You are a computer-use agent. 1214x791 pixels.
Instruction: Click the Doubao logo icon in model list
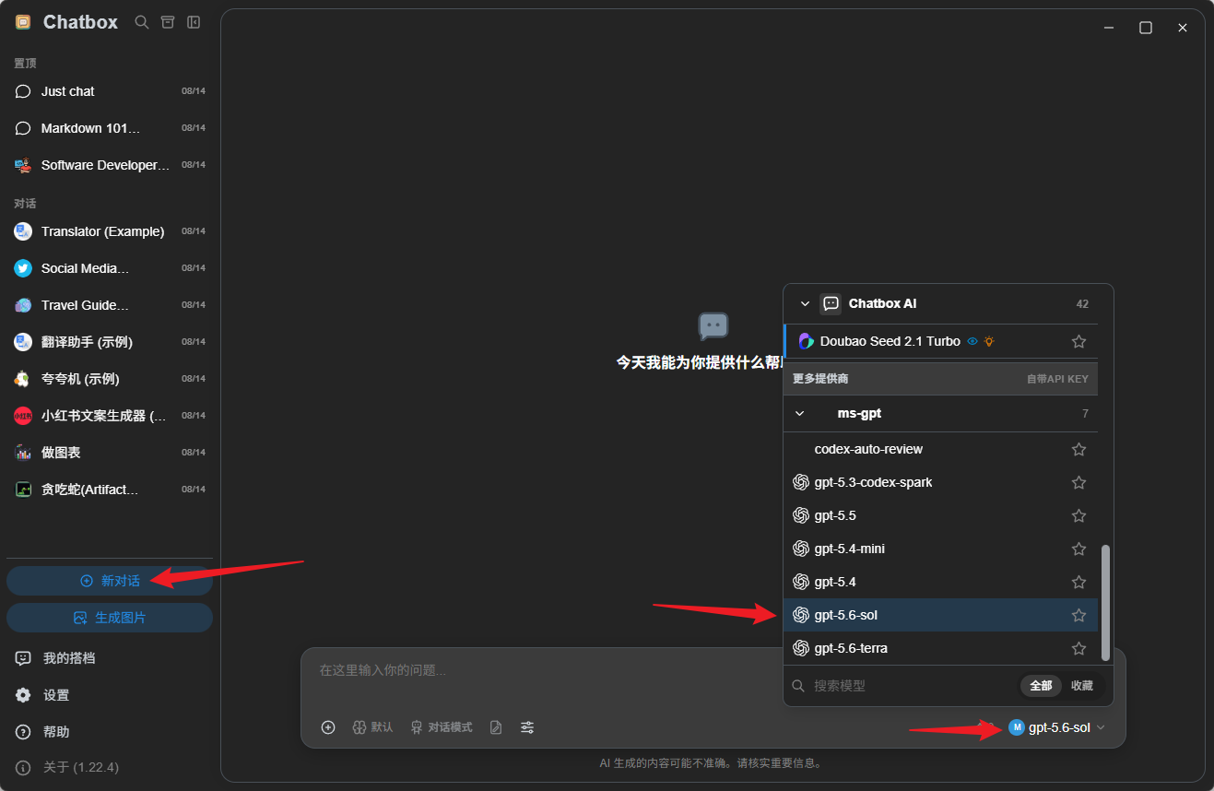coord(807,341)
